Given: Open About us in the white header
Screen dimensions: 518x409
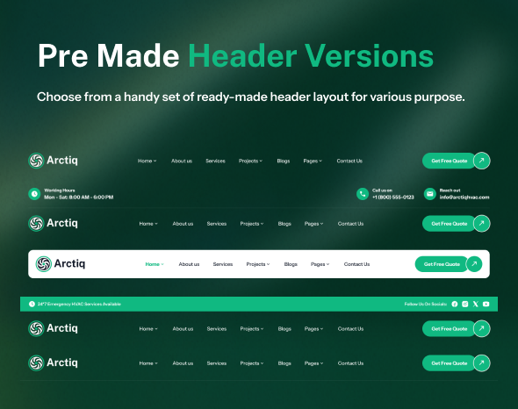Looking at the screenshot, I should 189,264.
